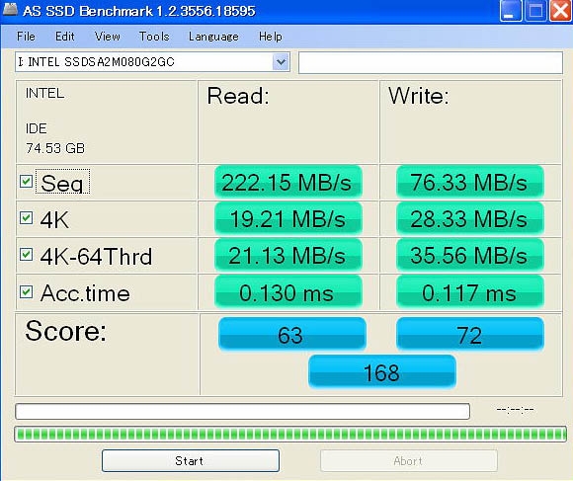Image resolution: width=573 pixels, height=481 pixels.
Task: Open the View menu
Action: point(107,37)
